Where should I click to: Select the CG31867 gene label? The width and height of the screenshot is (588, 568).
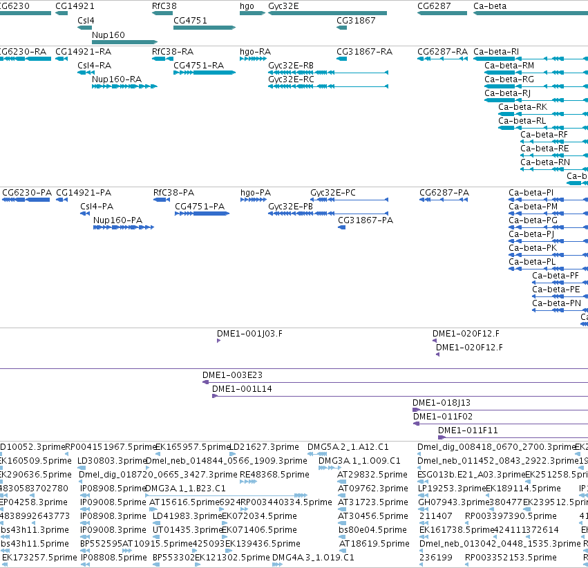(356, 20)
